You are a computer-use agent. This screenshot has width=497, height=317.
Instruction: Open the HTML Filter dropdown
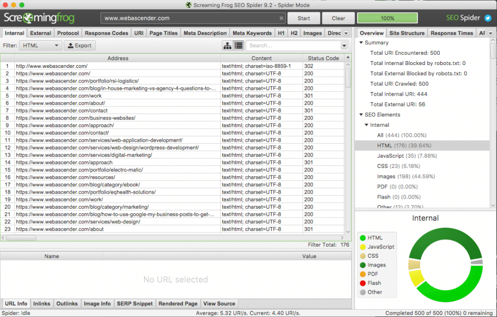coord(40,45)
